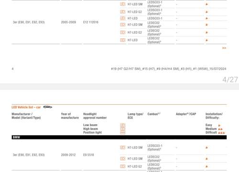Viewport: 239px width, 172px height.
Task: Click the black BMW section header bar
Action: tap(119, 137)
